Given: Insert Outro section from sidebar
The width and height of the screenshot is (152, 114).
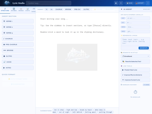Looking at the screenshot, I should tap(18, 56).
